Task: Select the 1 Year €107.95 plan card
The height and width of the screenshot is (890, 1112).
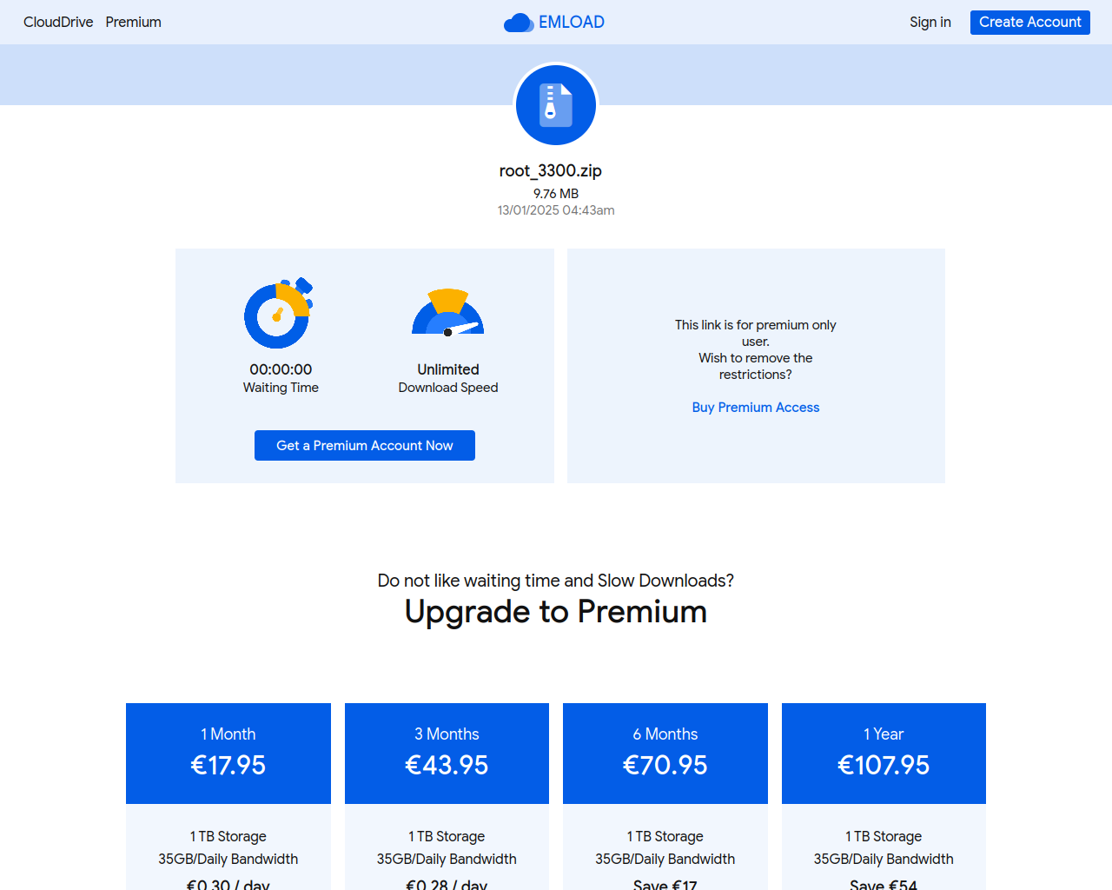Action: coord(884,753)
